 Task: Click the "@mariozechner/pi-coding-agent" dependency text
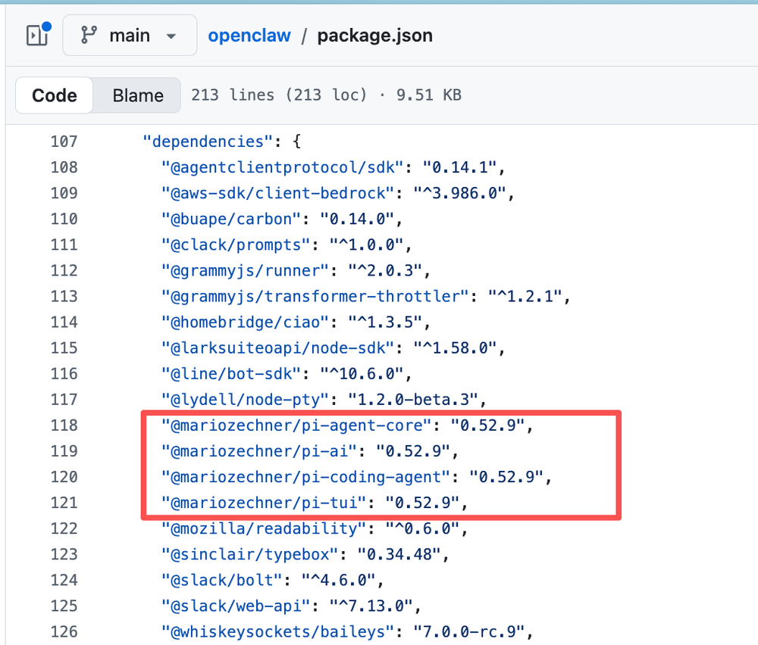306,477
